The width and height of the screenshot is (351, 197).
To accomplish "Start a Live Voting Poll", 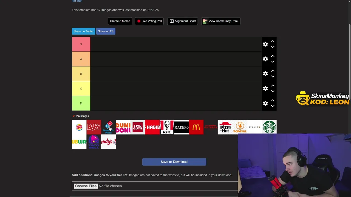I will (149, 21).
